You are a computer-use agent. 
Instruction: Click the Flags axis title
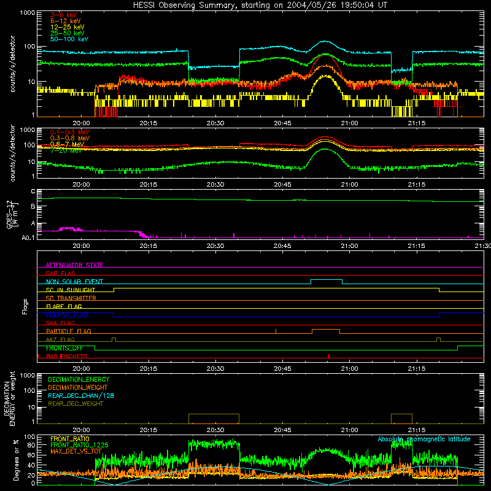click(x=25, y=307)
